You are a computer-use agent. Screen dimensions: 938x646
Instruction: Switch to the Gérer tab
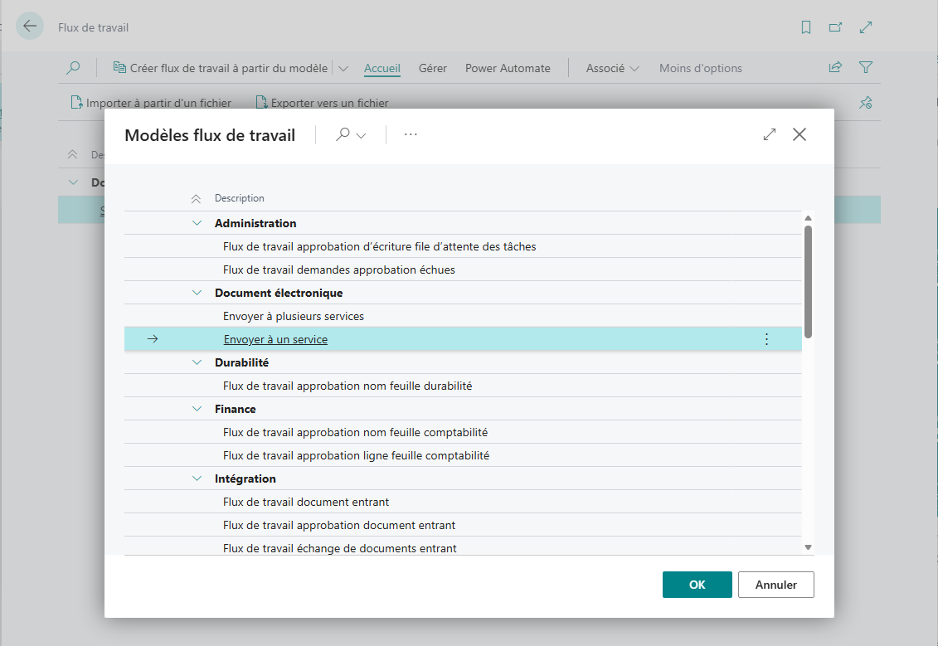433,68
